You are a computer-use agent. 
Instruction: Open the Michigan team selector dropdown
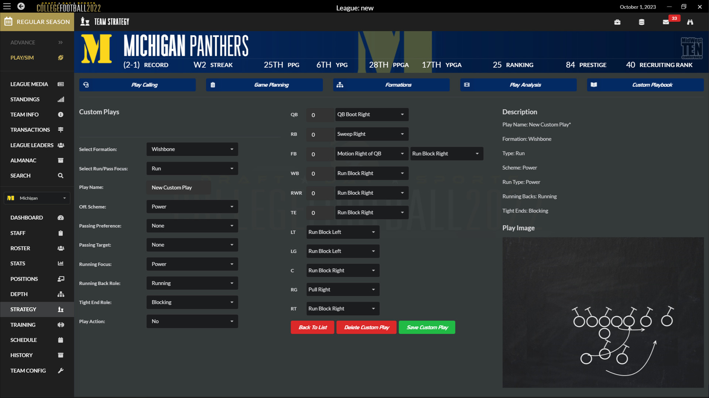pyautogui.click(x=37, y=198)
